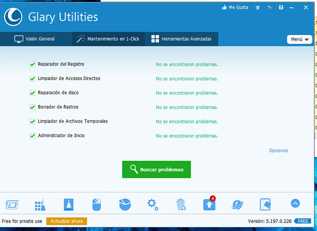Image resolution: width=317 pixels, height=231 pixels.
Task: Open the file shredder eraser icon
Action: coord(265,205)
